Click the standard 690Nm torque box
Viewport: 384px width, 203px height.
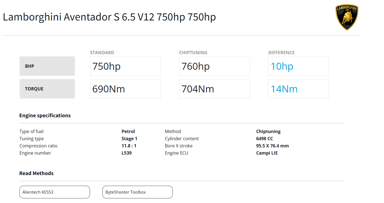[125, 89]
